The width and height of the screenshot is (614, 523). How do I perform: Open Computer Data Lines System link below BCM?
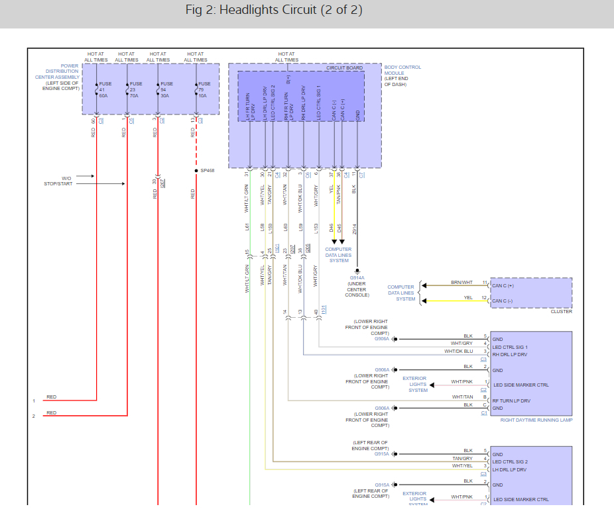(x=338, y=255)
